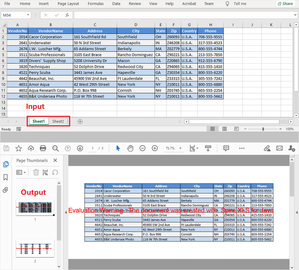Viewport: 299px width, 270px height.
Task: Switch to Sheet2 worksheet tab
Action: [x=58, y=121]
